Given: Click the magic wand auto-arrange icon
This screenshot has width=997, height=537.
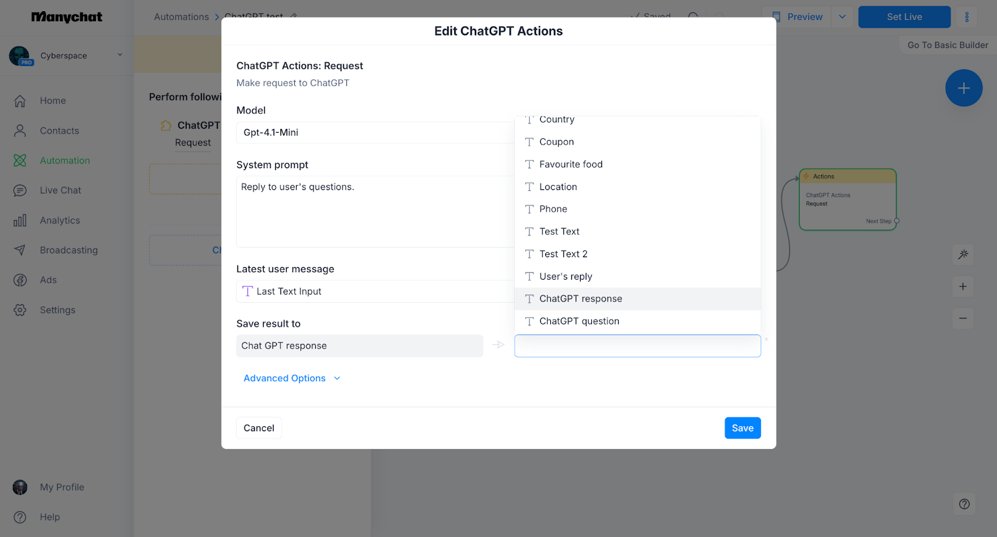Looking at the screenshot, I should (x=963, y=254).
